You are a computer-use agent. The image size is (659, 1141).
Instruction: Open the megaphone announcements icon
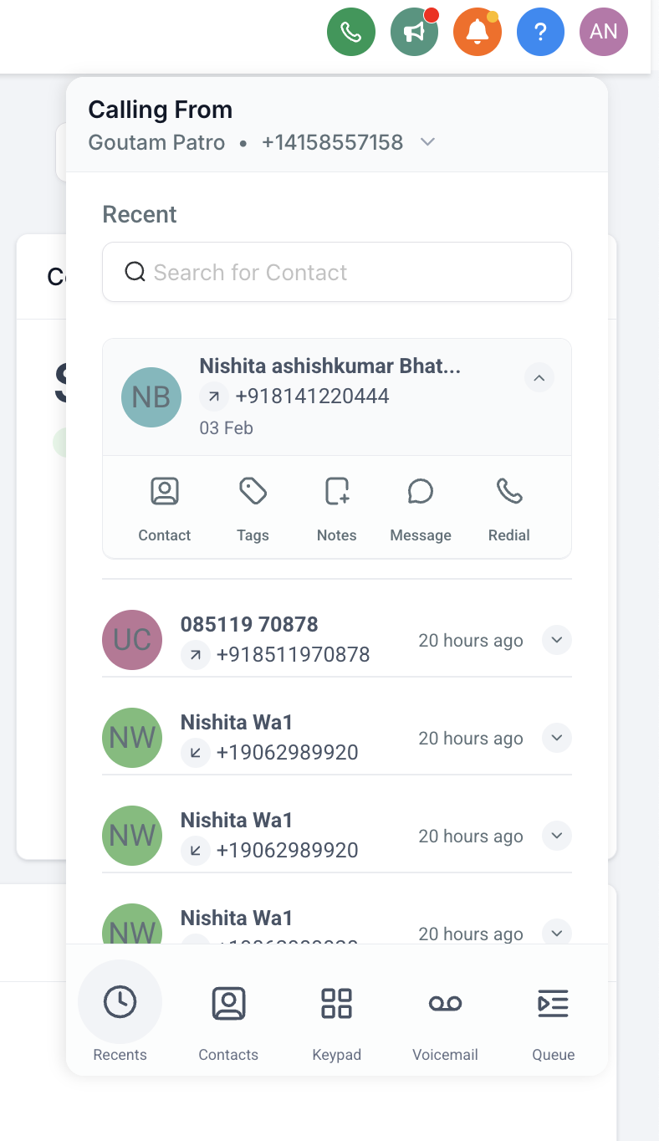click(x=414, y=33)
